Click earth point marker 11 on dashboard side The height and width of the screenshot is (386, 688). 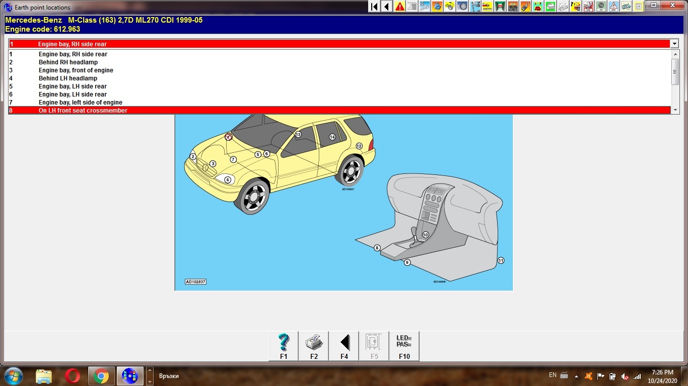click(501, 260)
